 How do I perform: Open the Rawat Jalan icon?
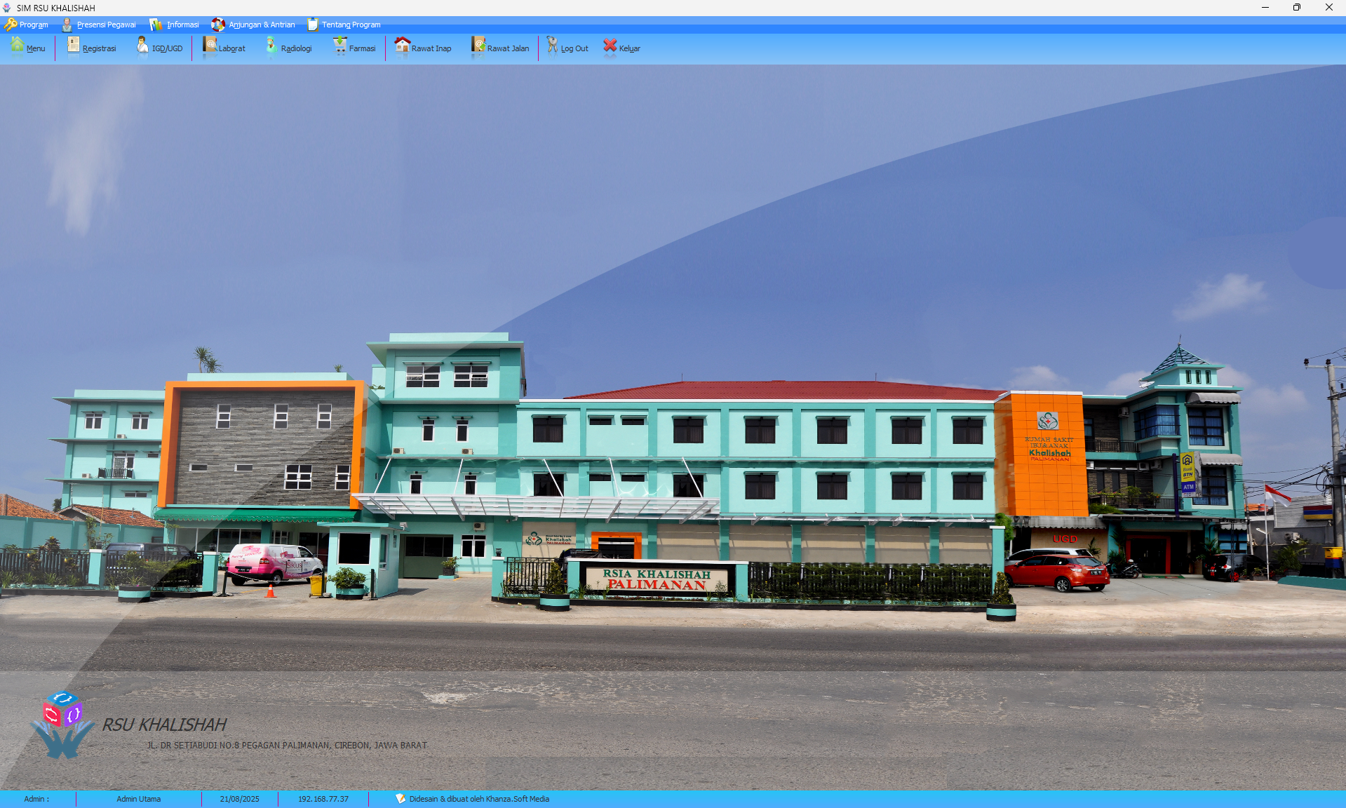(478, 45)
